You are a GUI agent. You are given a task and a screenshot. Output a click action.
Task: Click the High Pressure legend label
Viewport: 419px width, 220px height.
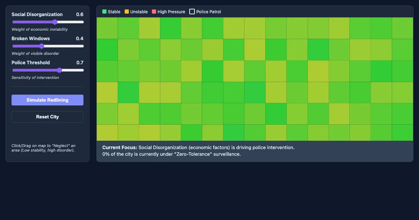tap(171, 12)
